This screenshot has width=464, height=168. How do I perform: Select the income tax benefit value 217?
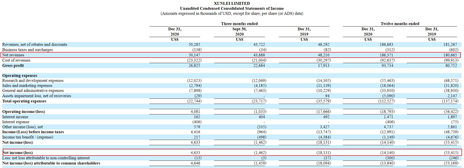click(197, 137)
